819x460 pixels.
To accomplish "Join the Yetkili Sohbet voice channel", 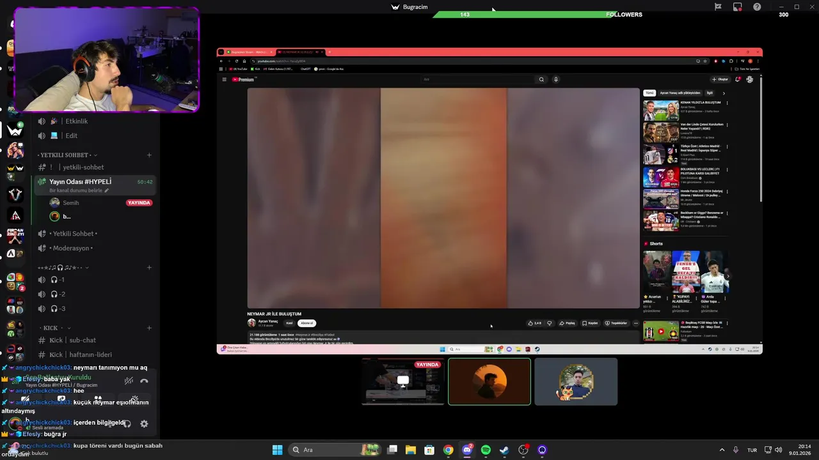I will [95, 234].
